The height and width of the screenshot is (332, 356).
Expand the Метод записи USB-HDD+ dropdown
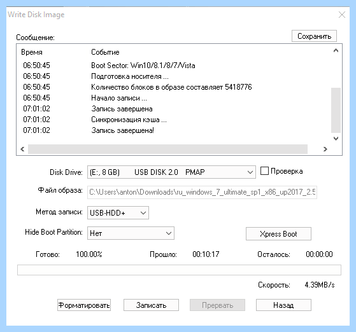click(x=118, y=212)
